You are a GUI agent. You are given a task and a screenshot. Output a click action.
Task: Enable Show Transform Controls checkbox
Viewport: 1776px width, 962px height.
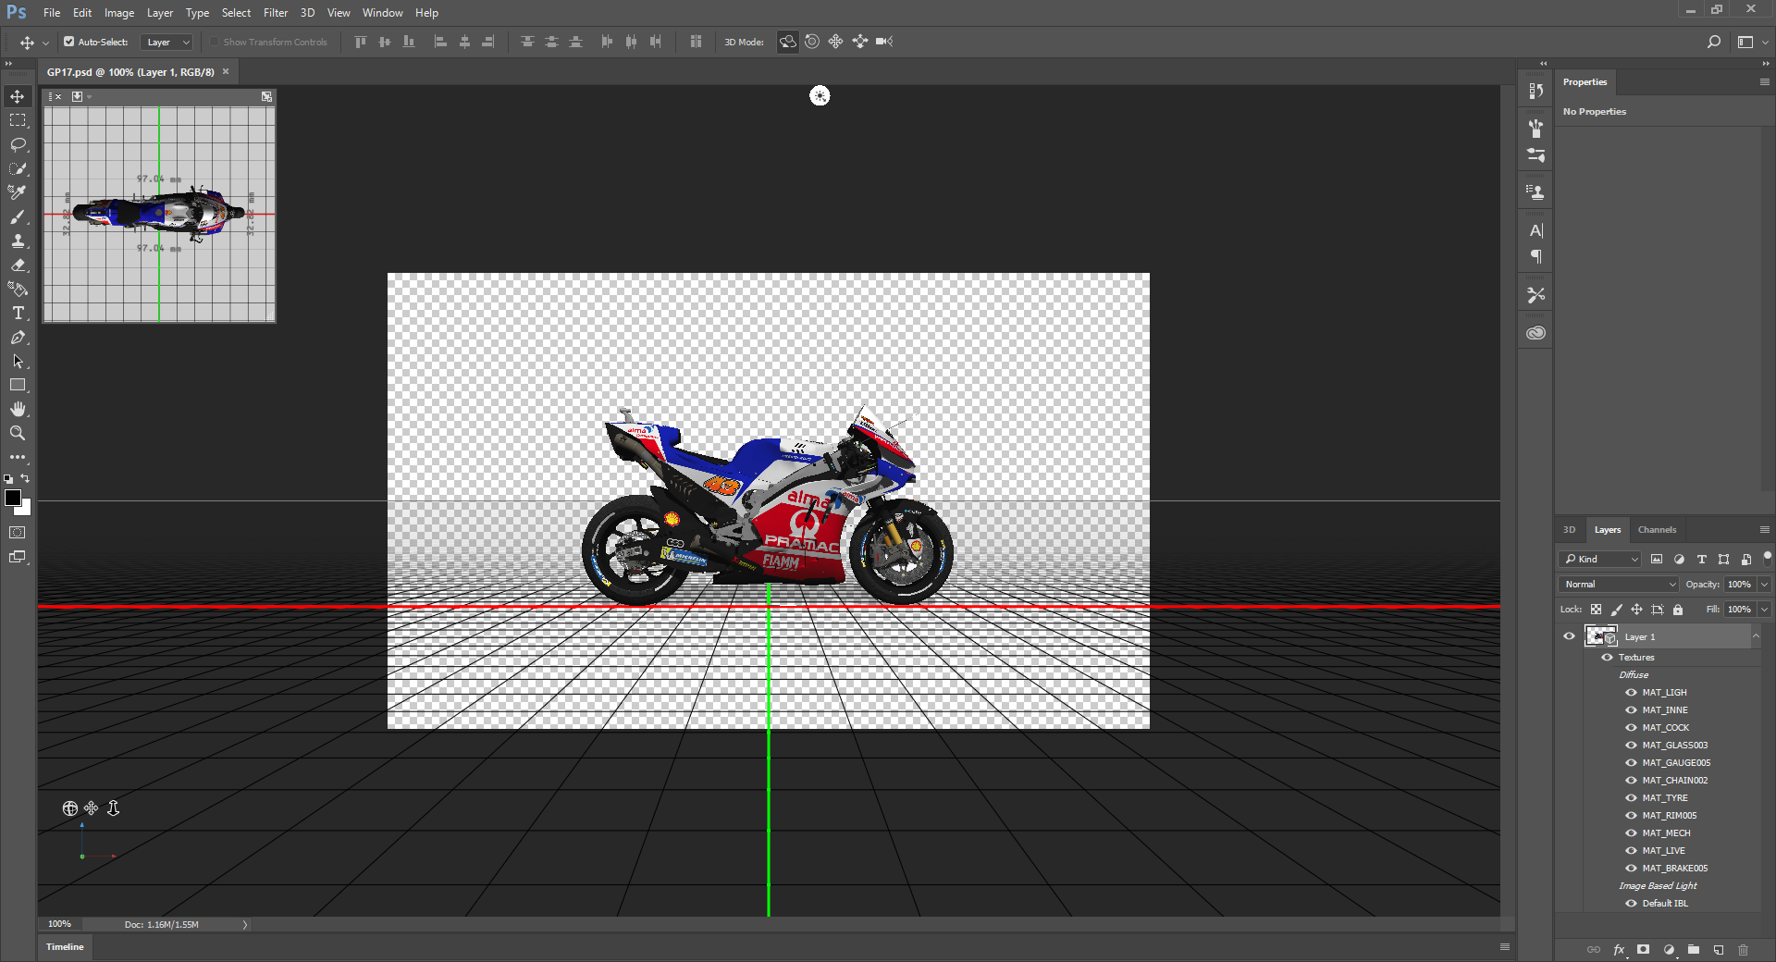215,42
